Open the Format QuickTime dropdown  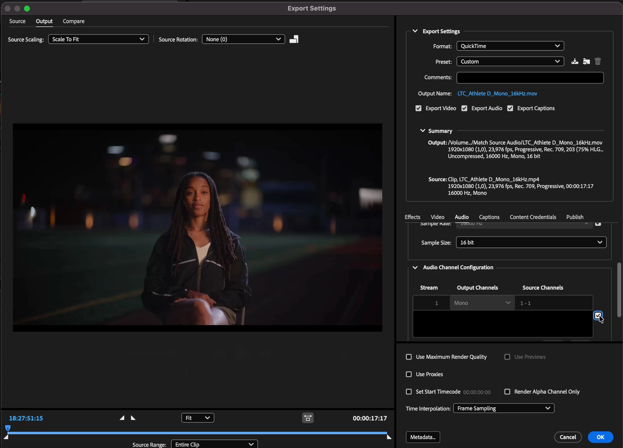tap(510, 46)
